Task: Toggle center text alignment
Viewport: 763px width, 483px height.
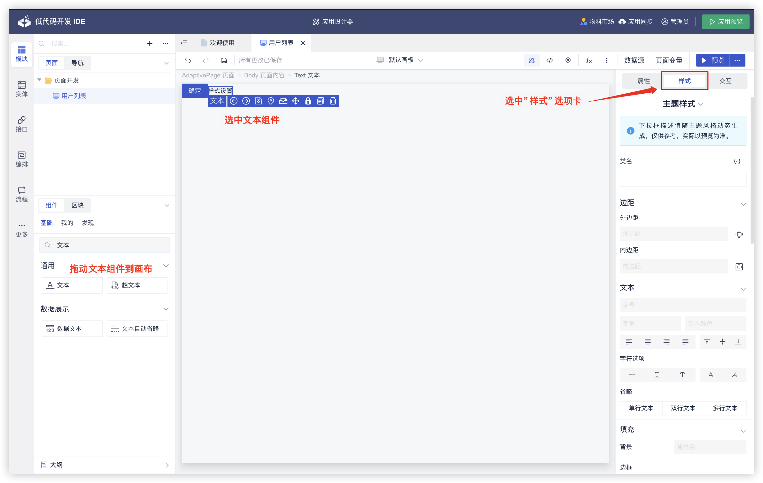Action: (647, 342)
